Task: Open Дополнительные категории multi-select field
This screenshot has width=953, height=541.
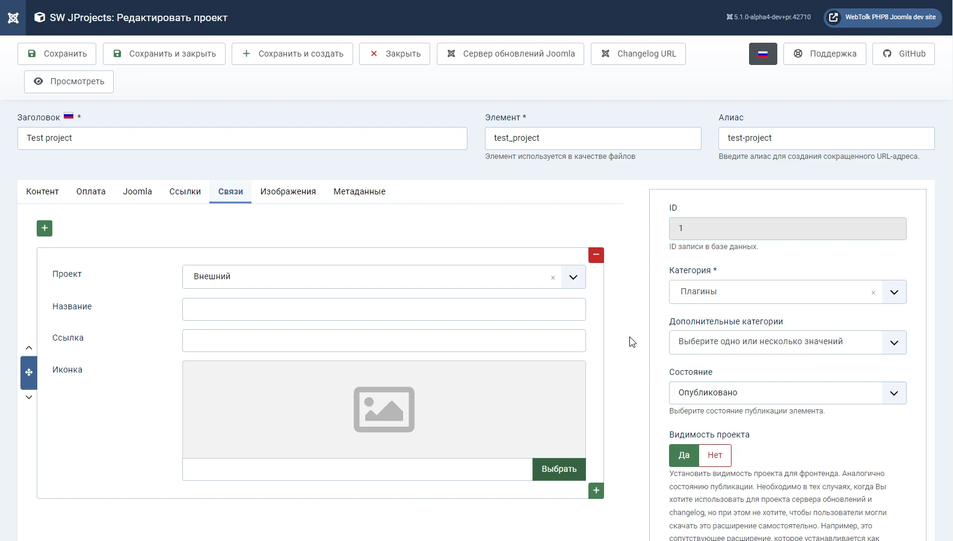Action: (788, 342)
